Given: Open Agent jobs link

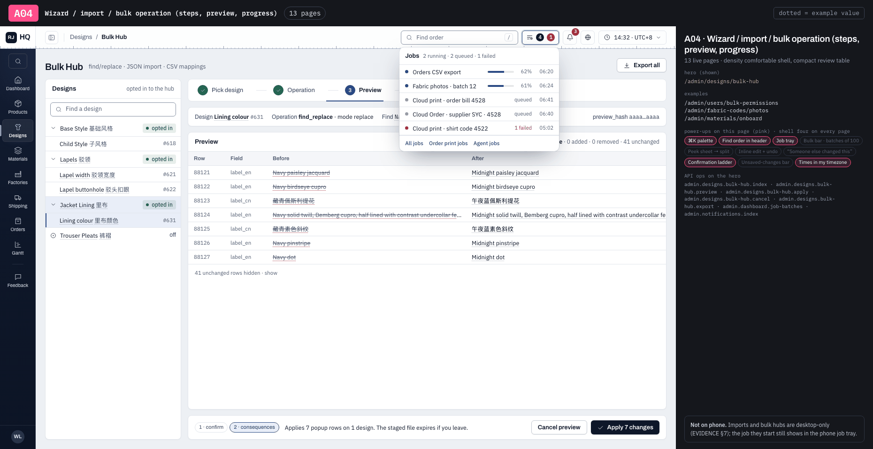Looking at the screenshot, I should click(x=486, y=143).
